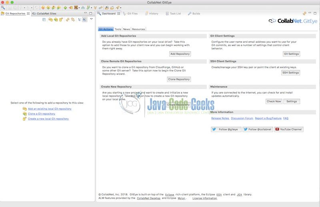Open the JGit link in footer
Screen dimensions: 320x207
[239, 195]
